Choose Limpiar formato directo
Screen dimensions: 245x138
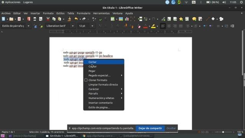coord(104,85)
